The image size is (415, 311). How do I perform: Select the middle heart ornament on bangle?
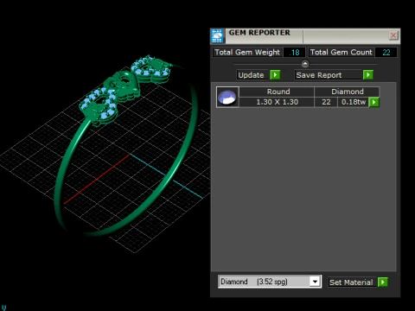click(x=124, y=86)
